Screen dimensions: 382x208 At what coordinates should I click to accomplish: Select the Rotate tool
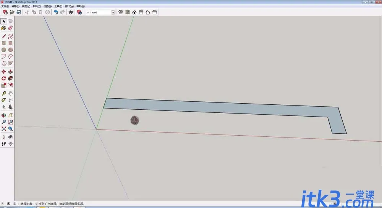tap(4, 78)
